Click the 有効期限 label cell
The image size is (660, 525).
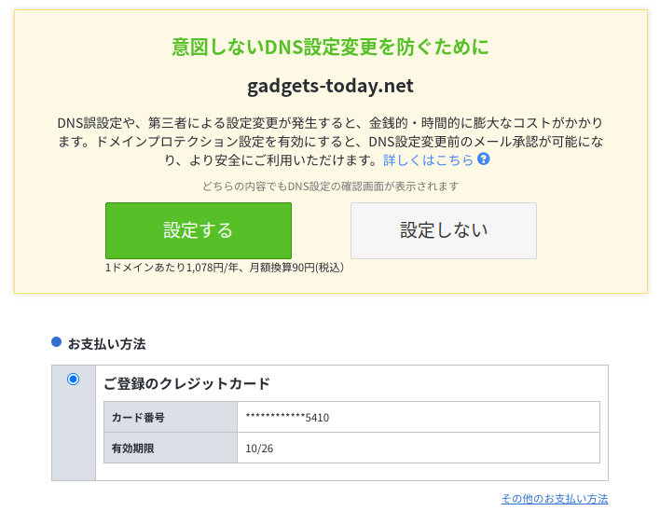point(171,448)
